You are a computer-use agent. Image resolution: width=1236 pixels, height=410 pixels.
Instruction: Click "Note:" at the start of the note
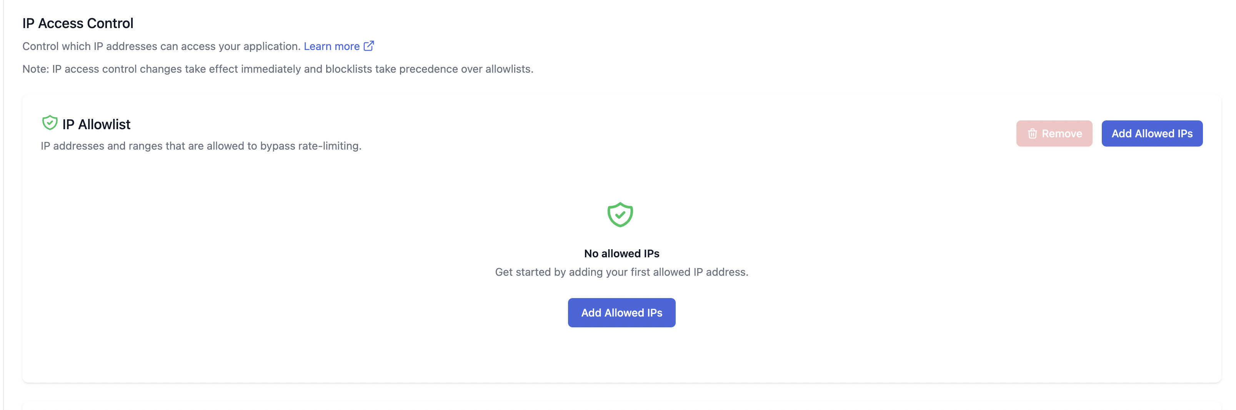[x=35, y=69]
